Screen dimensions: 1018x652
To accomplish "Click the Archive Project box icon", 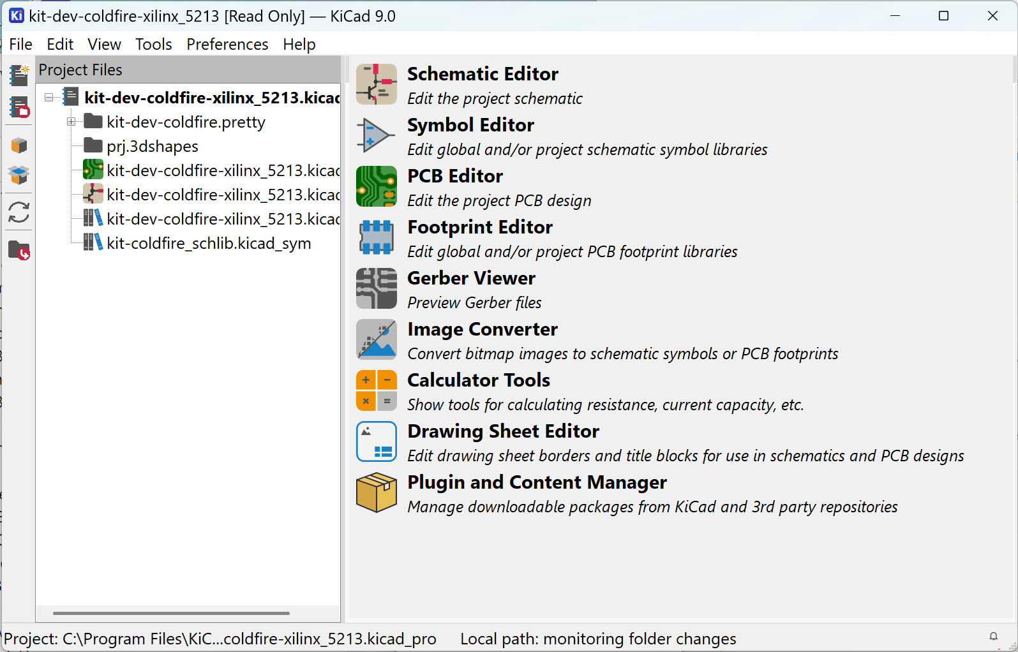I will click(19, 145).
